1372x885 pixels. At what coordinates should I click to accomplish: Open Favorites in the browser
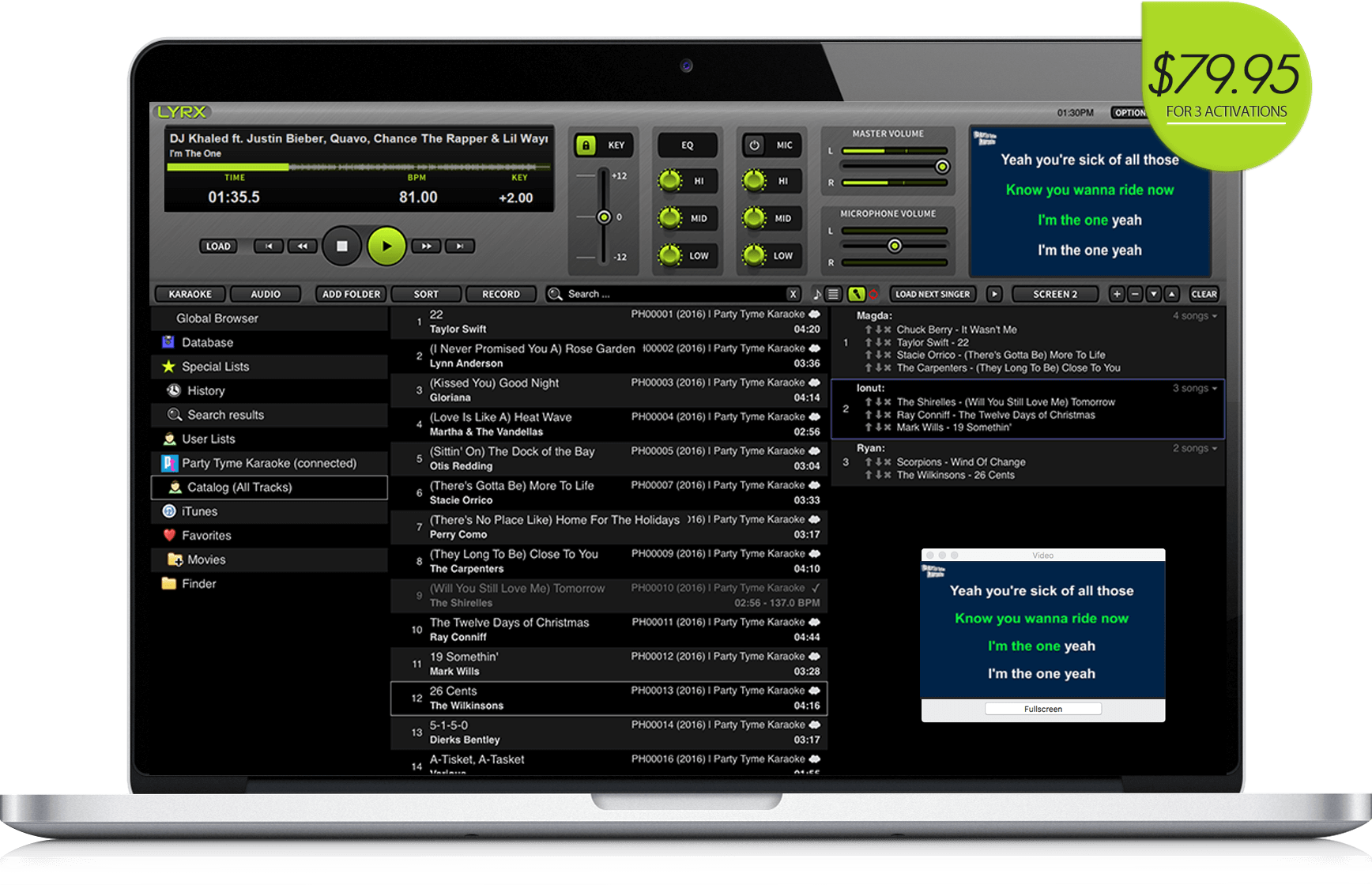click(269, 535)
